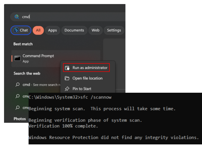202x152 pixels.
Task: Open the 'cmd - See more search' web result
Action: [x=38, y=85]
